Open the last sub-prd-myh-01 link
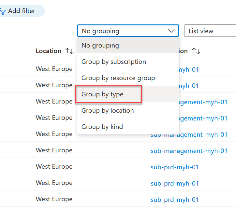Image resolution: width=236 pixels, height=210 pixels. tap(175, 200)
